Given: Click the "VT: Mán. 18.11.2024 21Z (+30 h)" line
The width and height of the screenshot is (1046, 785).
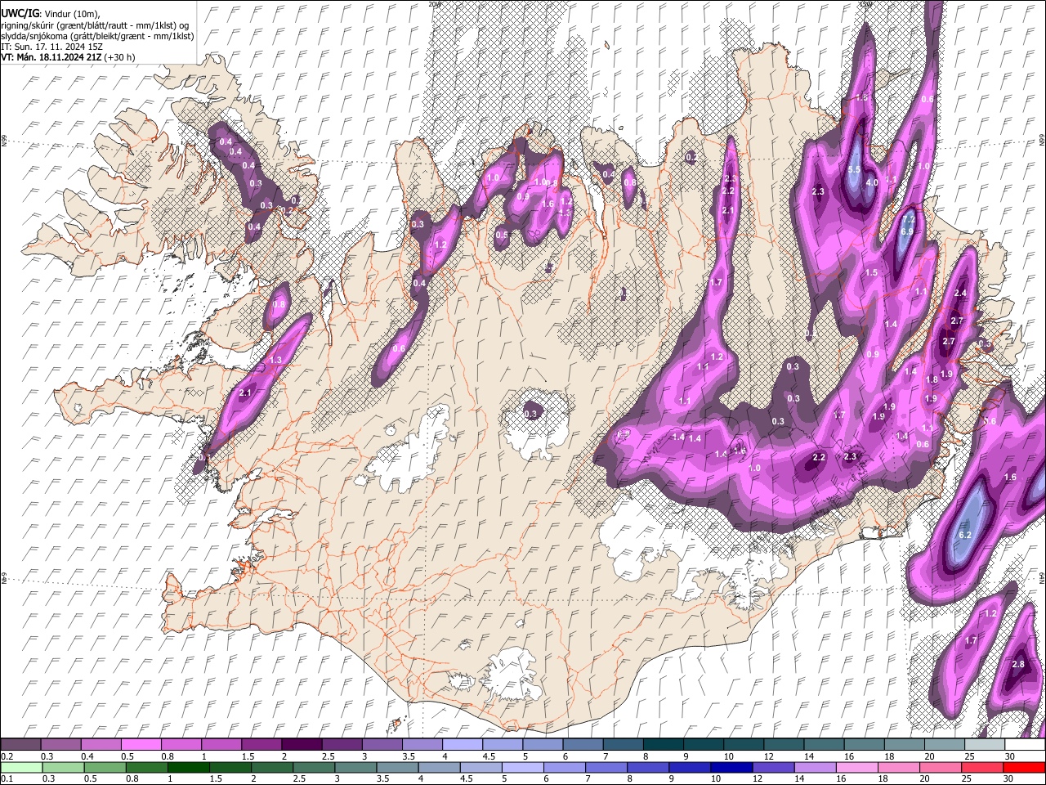Looking at the screenshot, I should [x=69, y=57].
